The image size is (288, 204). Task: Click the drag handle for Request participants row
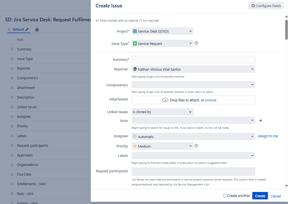point(12,145)
